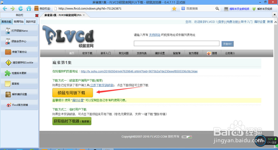Click the page scrollbar up arrow

[x=275, y=22]
